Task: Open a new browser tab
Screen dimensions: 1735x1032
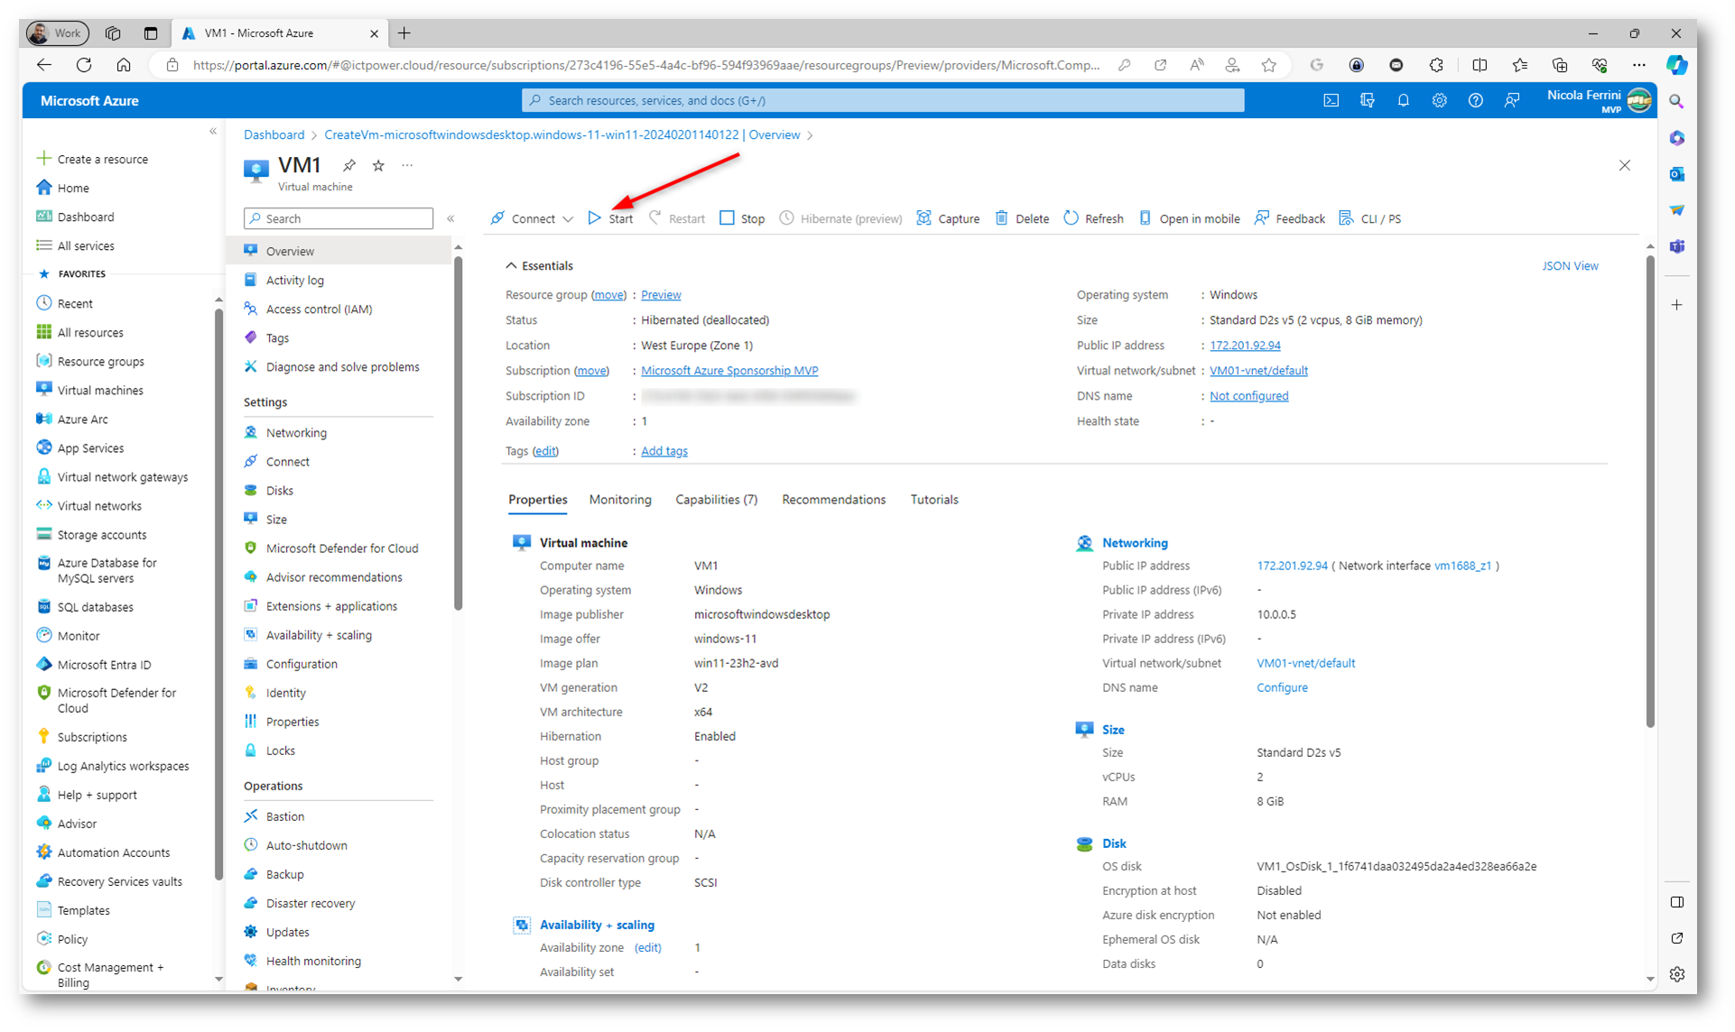Action: point(404,33)
